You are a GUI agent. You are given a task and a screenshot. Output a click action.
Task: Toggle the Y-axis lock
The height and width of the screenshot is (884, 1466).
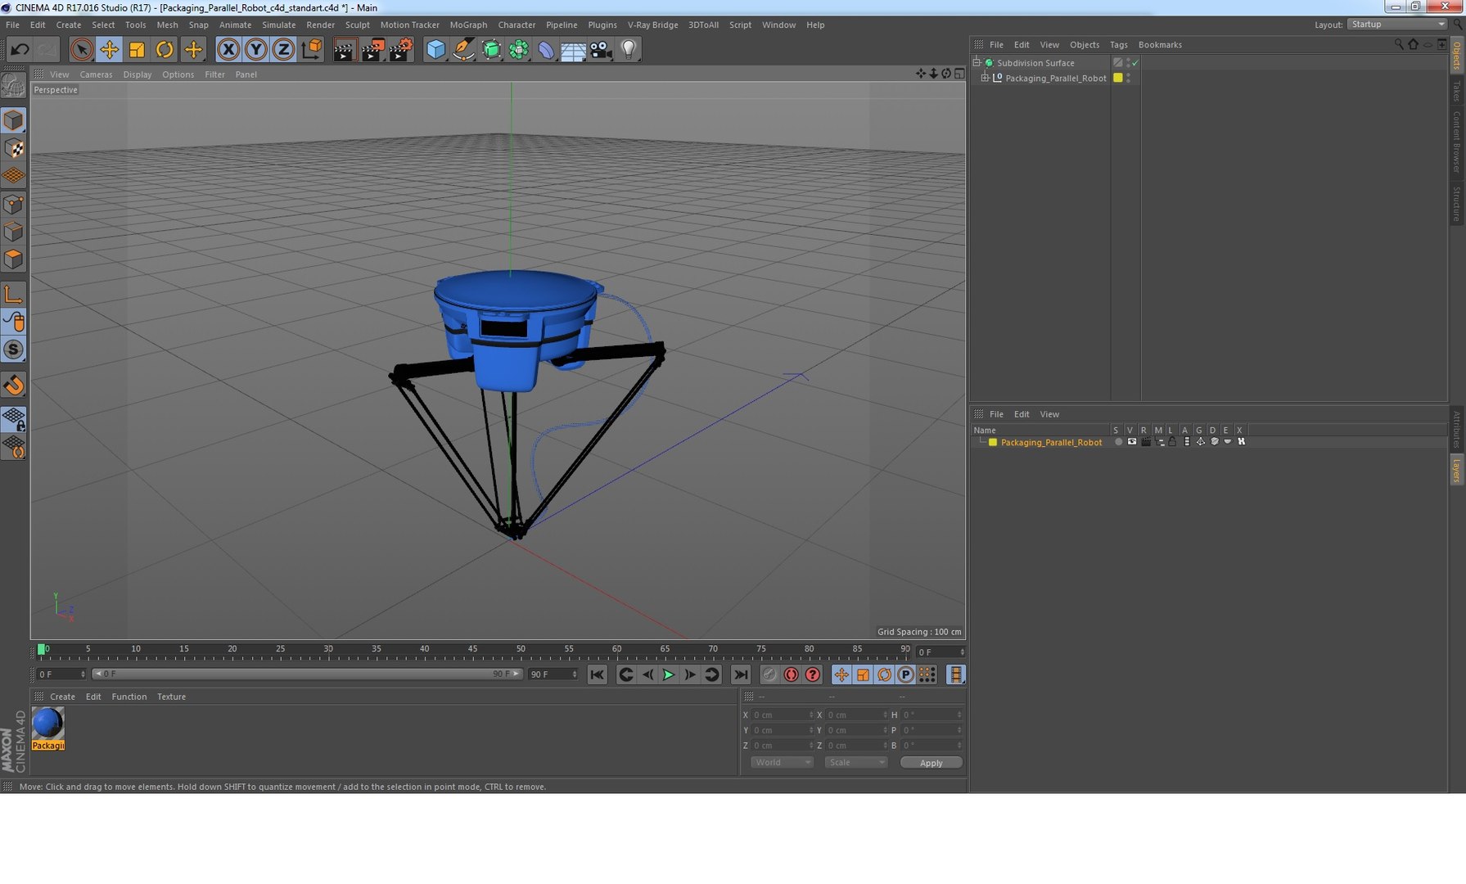[256, 50]
